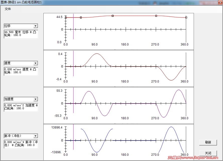This screenshot has height=161, width=223.
Task: Click the -0.4 axis label on the velocity chart
Action: point(59,79)
